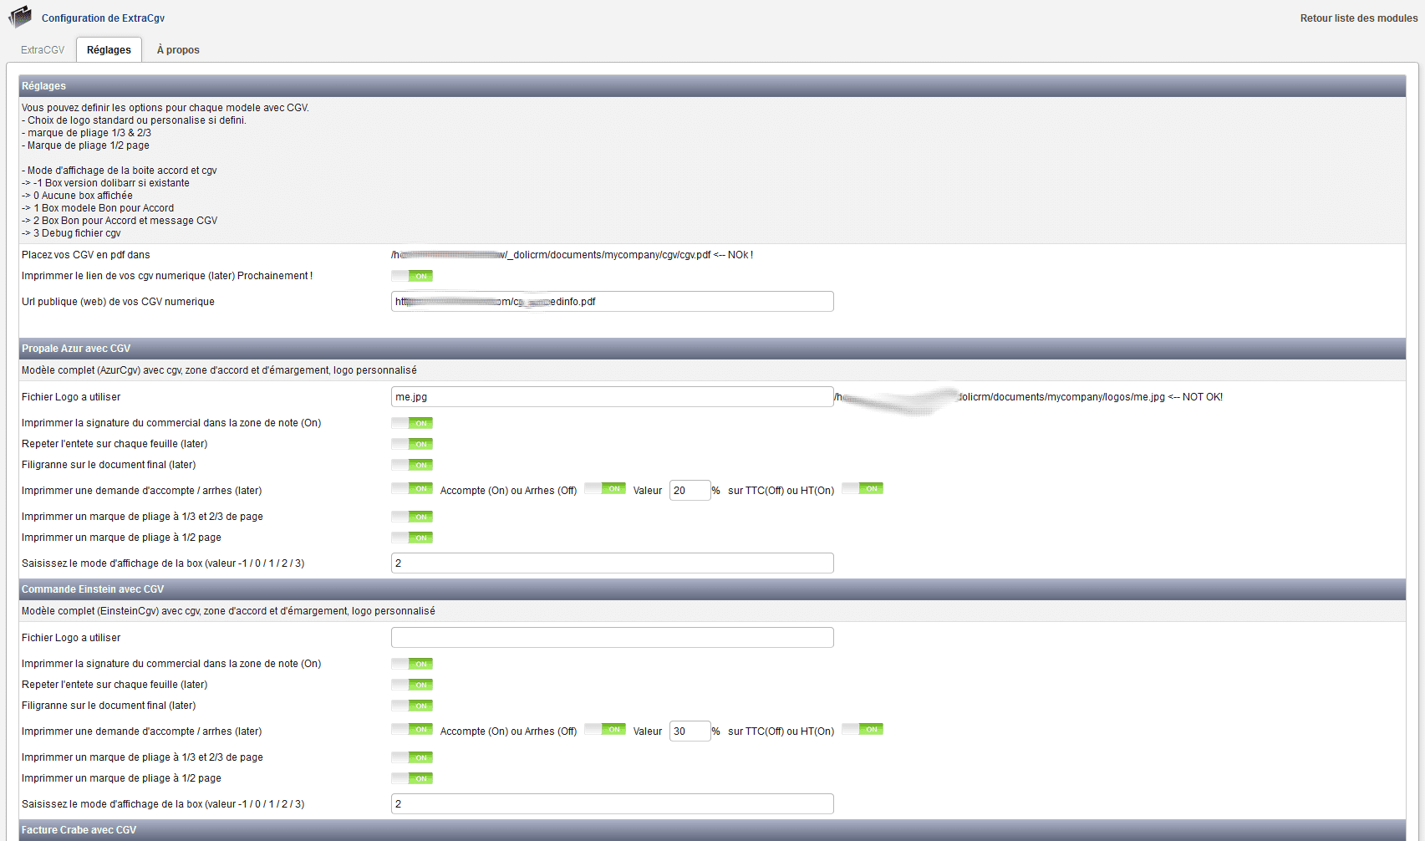Disable commercial signature in Propale Azur section
The image size is (1425, 841).
[x=411, y=423]
